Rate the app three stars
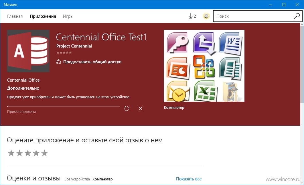 [28, 153]
